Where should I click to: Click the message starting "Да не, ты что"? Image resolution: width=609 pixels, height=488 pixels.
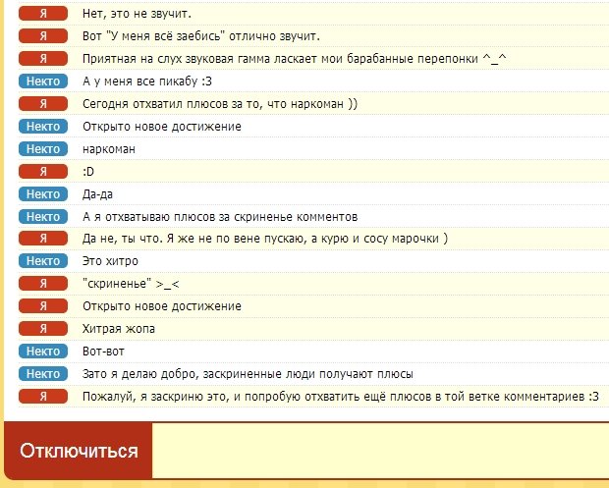(265, 239)
